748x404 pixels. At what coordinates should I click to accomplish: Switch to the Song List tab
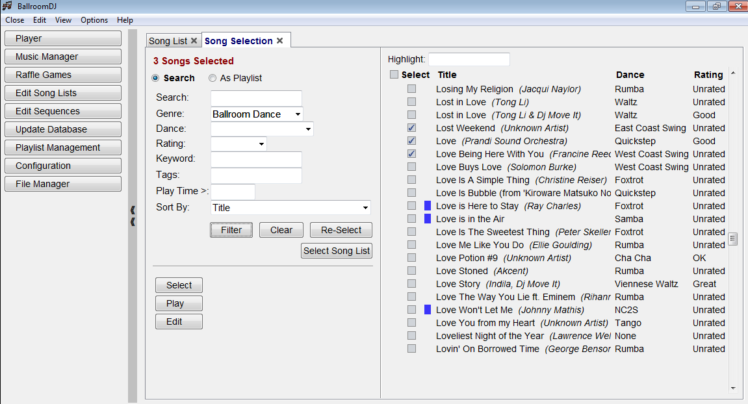click(169, 40)
